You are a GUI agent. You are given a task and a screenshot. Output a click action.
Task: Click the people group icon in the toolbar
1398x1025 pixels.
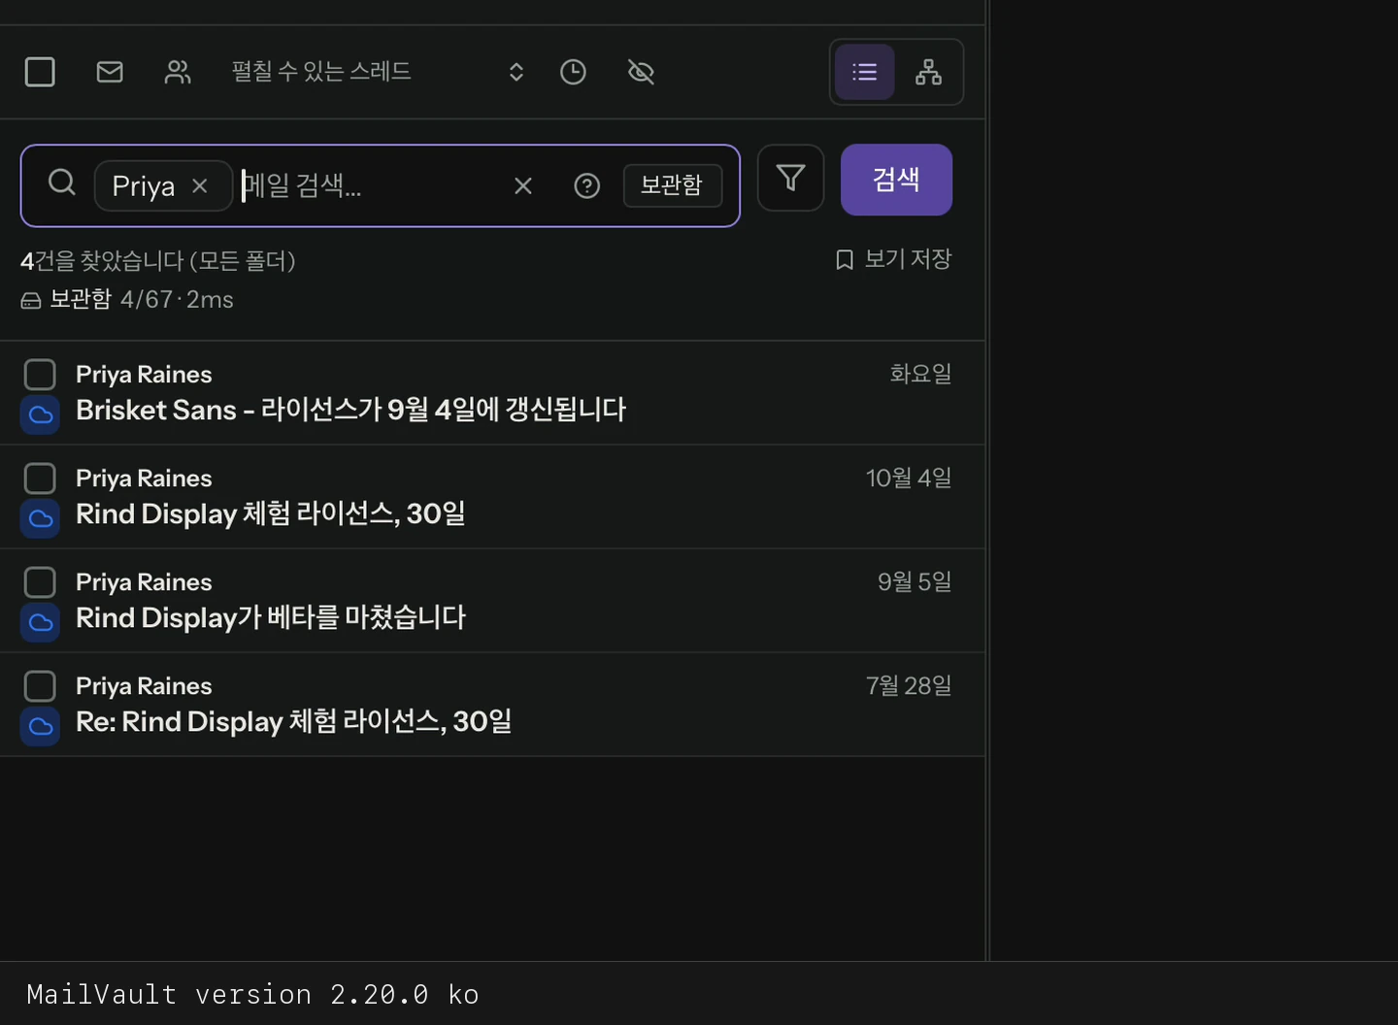coord(178,72)
